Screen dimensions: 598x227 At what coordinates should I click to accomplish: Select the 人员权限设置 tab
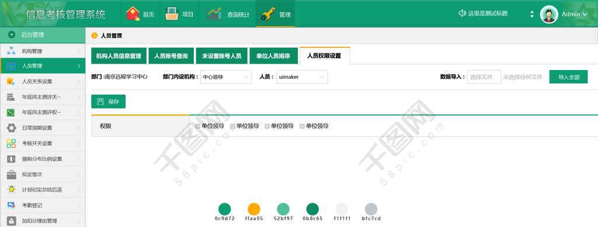(x=325, y=55)
